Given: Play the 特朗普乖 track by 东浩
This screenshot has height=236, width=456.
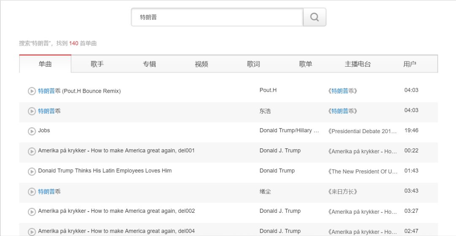Looking at the screenshot, I should pos(32,111).
